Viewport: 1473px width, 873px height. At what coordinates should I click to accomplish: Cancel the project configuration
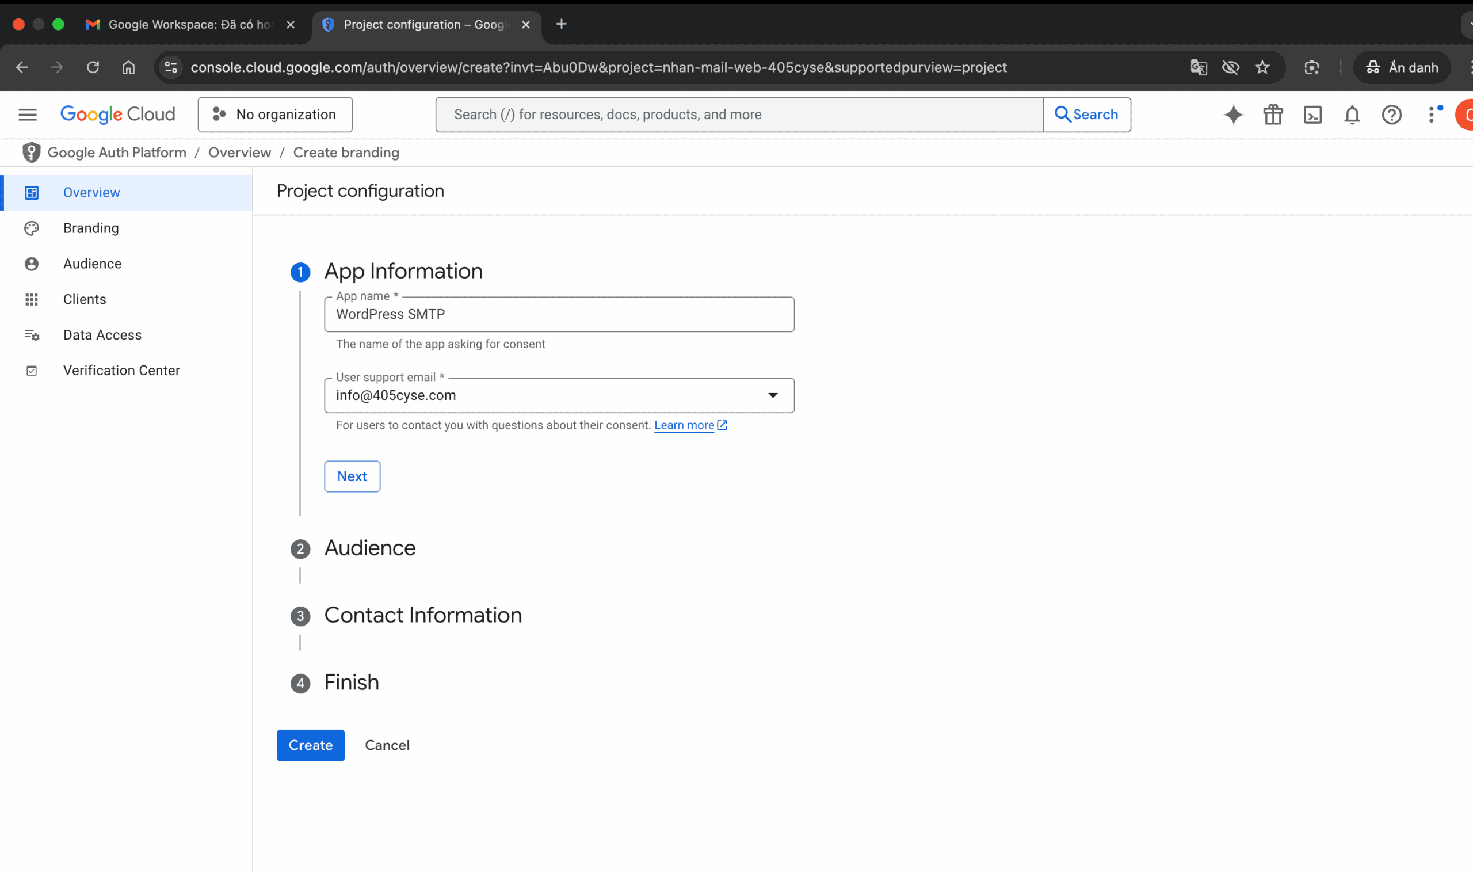pyautogui.click(x=387, y=745)
